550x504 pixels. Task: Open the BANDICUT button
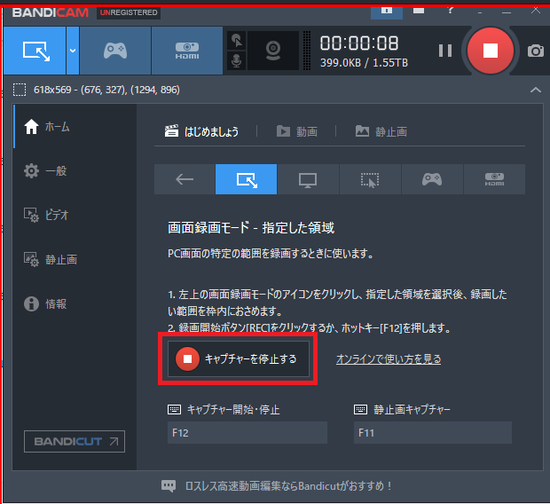[x=75, y=441]
